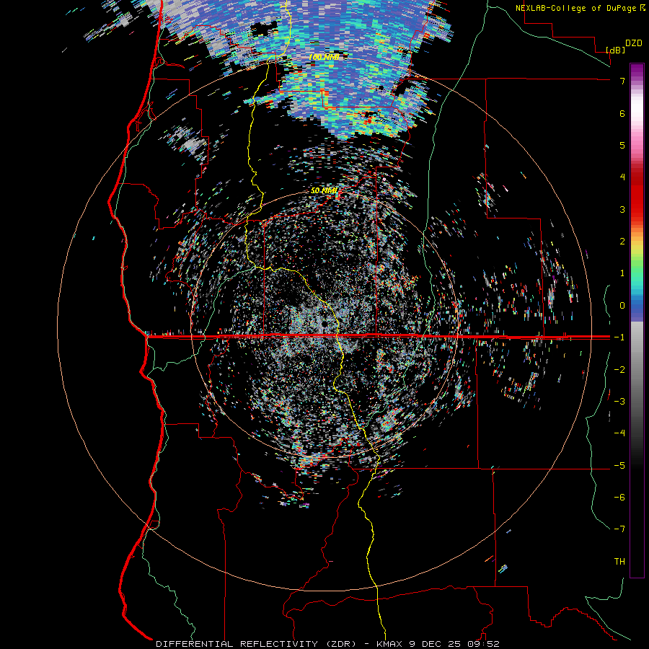Screen dimensions: 649x649
Task: Select the -2 value on color scale
Action: 619,370
